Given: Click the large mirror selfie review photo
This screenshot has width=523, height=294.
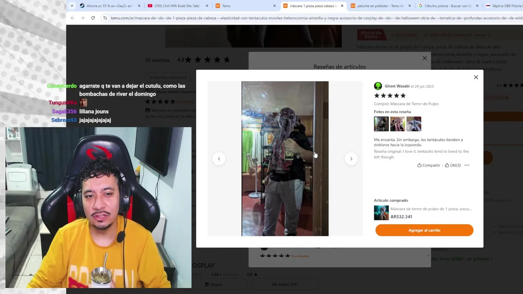Looking at the screenshot, I should pyautogui.click(x=285, y=158).
